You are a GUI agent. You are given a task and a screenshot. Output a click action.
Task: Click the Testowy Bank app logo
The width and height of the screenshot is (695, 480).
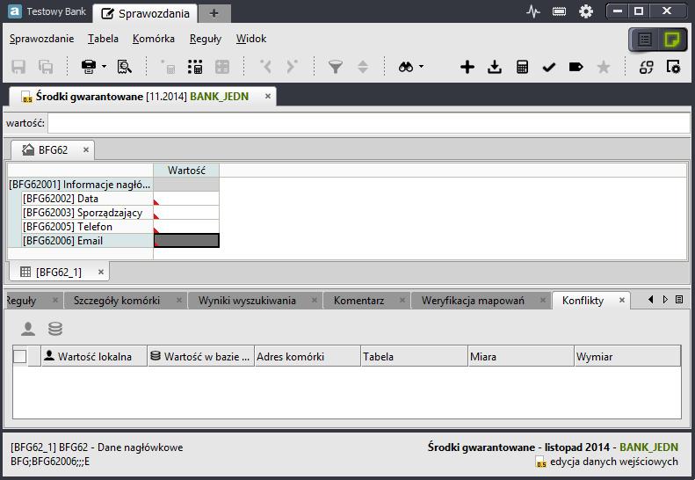coord(15,11)
